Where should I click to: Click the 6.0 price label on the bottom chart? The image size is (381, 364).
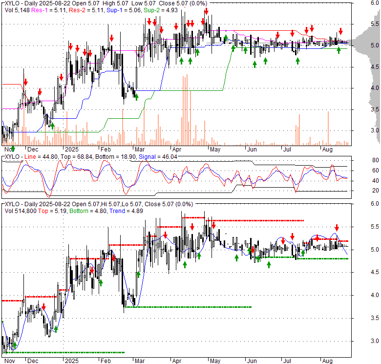(x=362, y=204)
